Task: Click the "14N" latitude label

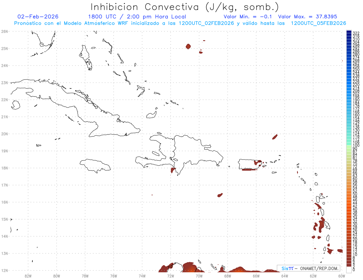Action: 4,236
